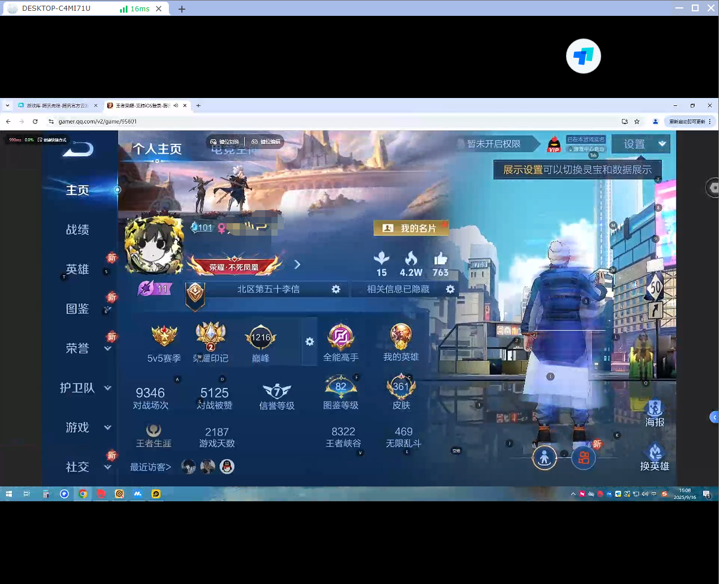Open the 王者生涯 icon
719x584 pixels.
(154, 430)
